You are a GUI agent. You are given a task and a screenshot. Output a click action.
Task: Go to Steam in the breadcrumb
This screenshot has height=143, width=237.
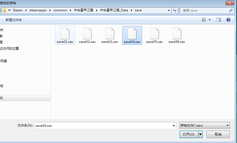pyautogui.click(x=18, y=10)
